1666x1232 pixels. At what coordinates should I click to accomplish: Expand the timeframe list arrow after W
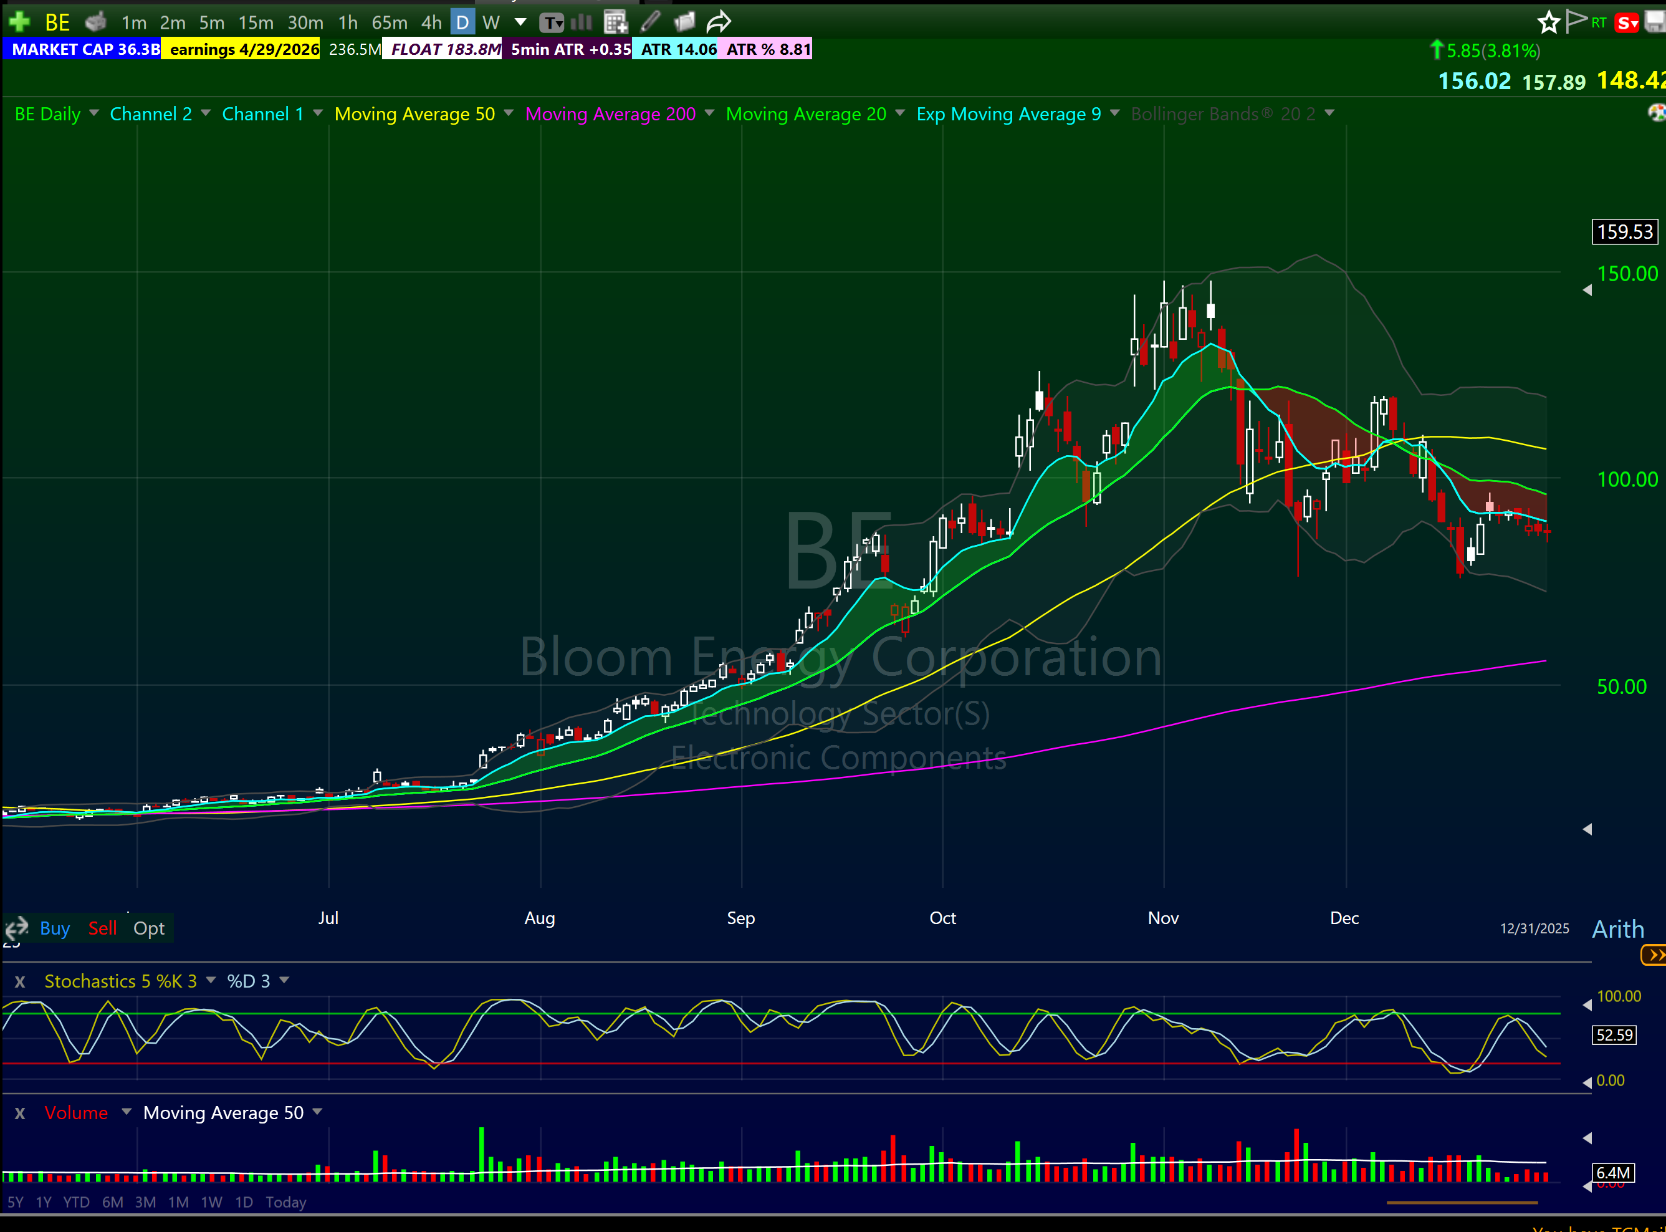(520, 22)
